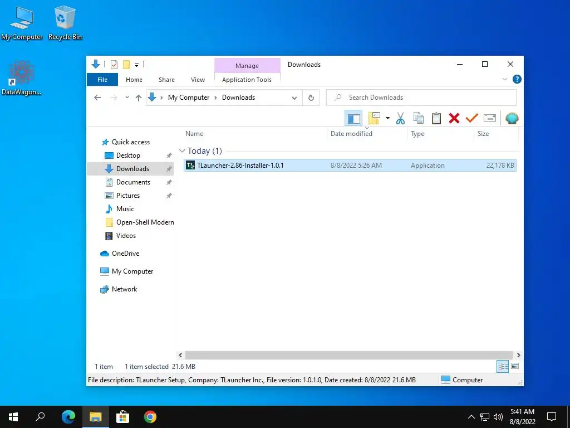Click the taskbar Search magnifier icon
This screenshot has width=570, height=428.
[x=40, y=417]
